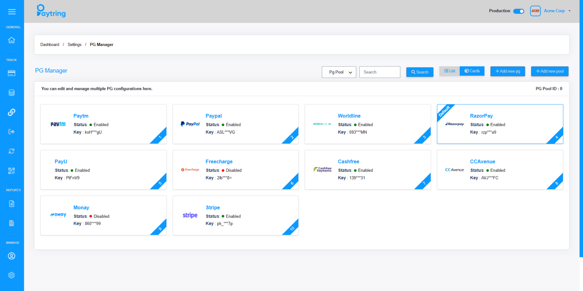
Task: Switch to List view
Action: pyautogui.click(x=449, y=71)
